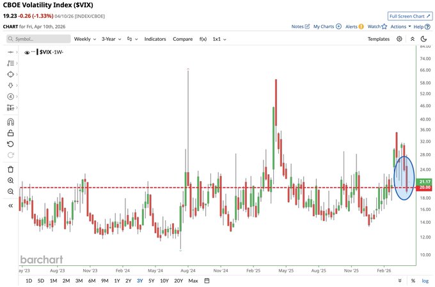Screen dimensions: 435x287
Task: Toggle log scale
Action: click(425, 281)
